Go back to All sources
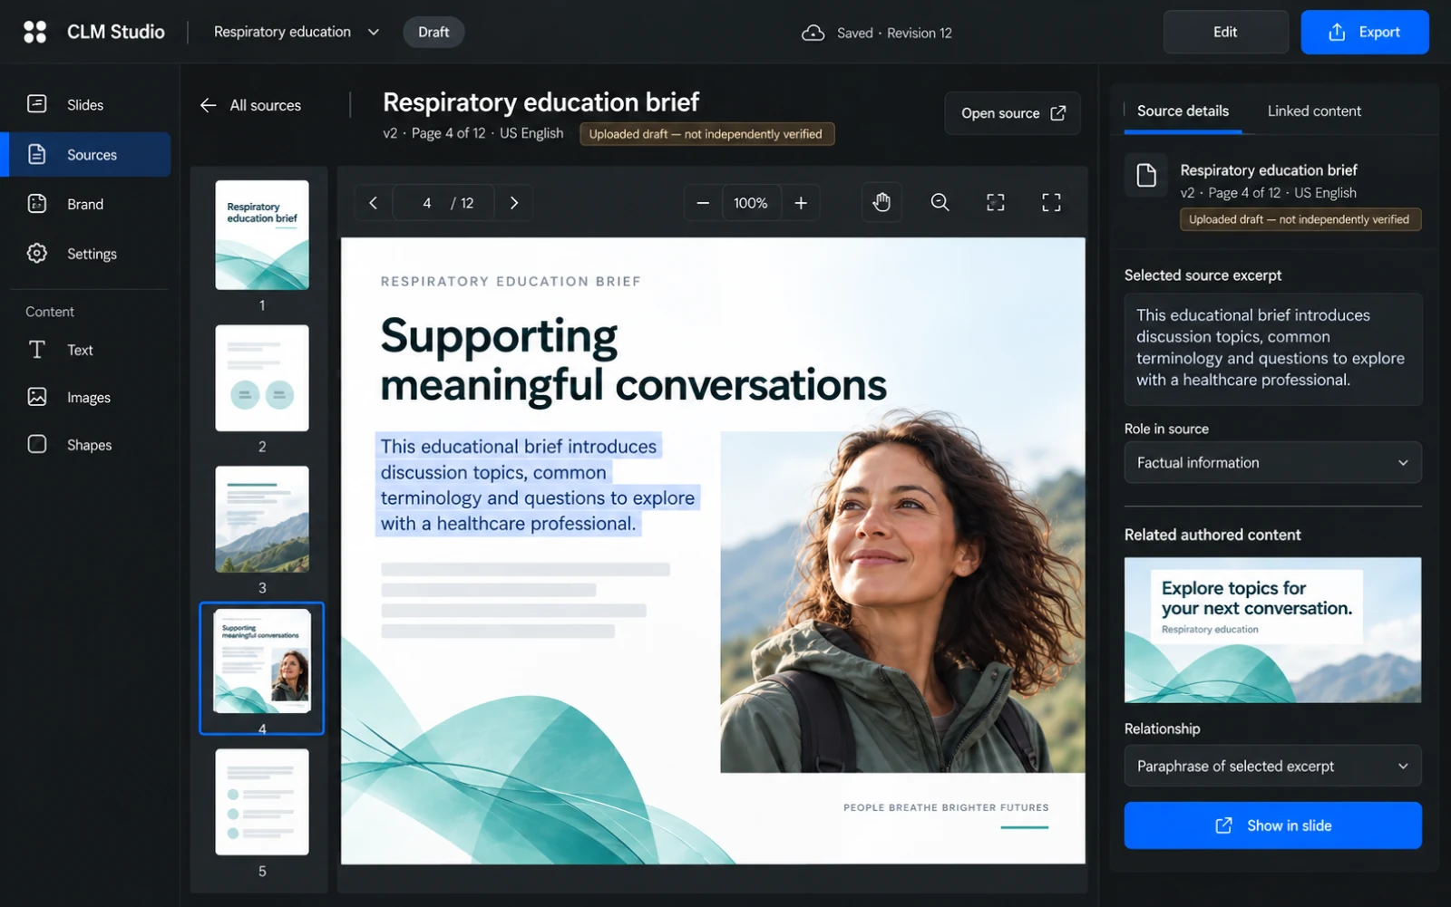This screenshot has width=1451, height=907. pos(250,105)
